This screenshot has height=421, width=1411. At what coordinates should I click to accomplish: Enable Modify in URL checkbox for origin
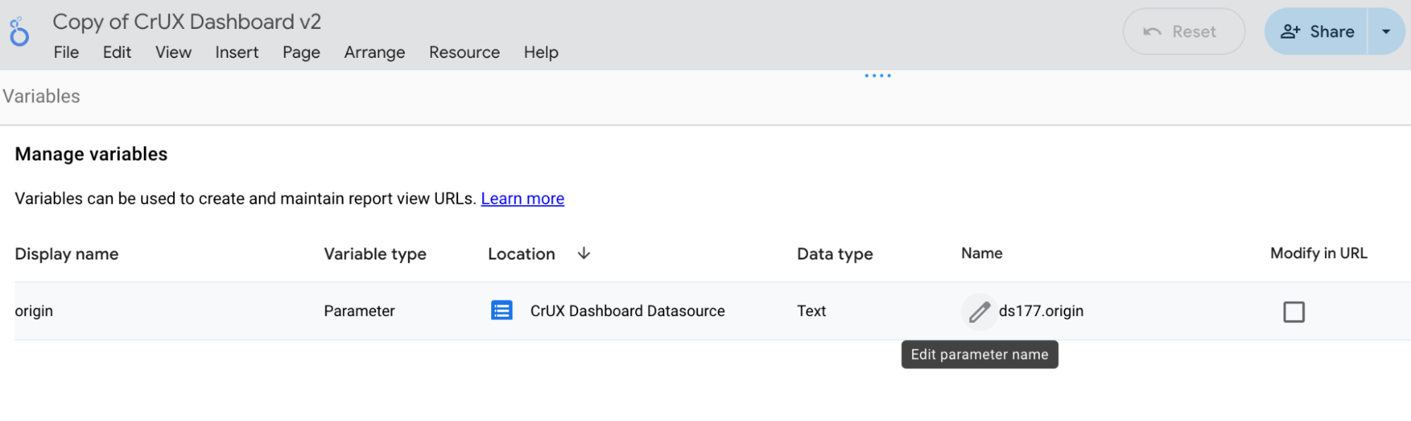[x=1293, y=312]
